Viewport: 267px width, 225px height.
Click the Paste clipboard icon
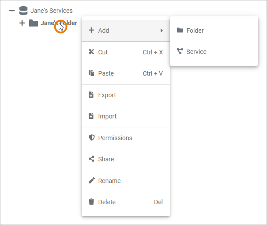pos(91,73)
